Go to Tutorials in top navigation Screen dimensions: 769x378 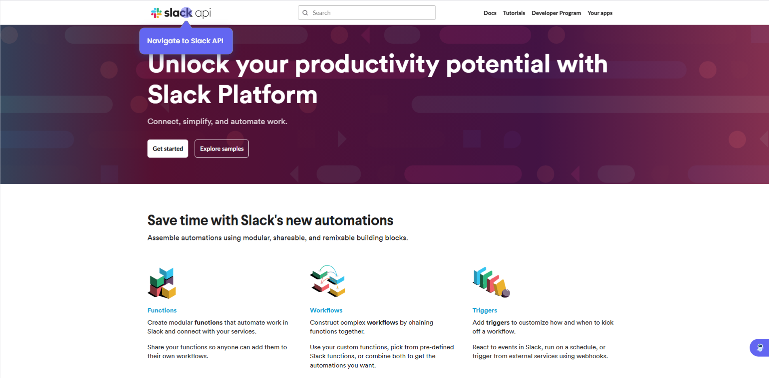pyautogui.click(x=514, y=13)
